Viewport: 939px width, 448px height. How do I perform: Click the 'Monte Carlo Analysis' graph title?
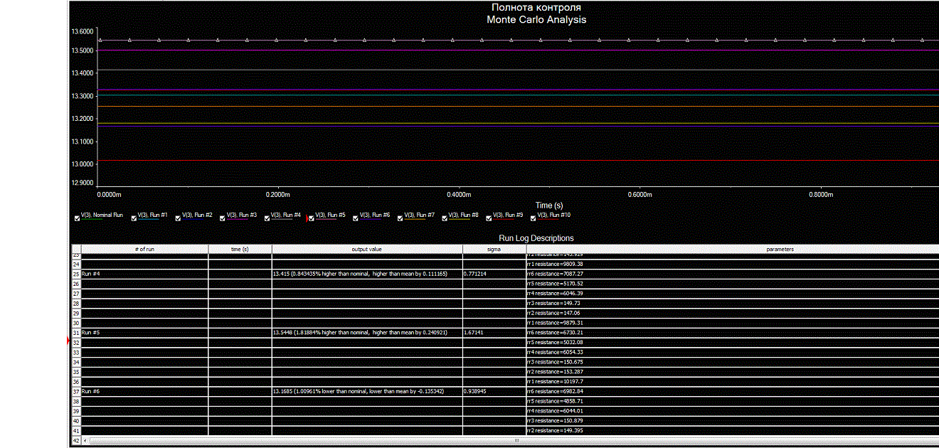(536, 19)
